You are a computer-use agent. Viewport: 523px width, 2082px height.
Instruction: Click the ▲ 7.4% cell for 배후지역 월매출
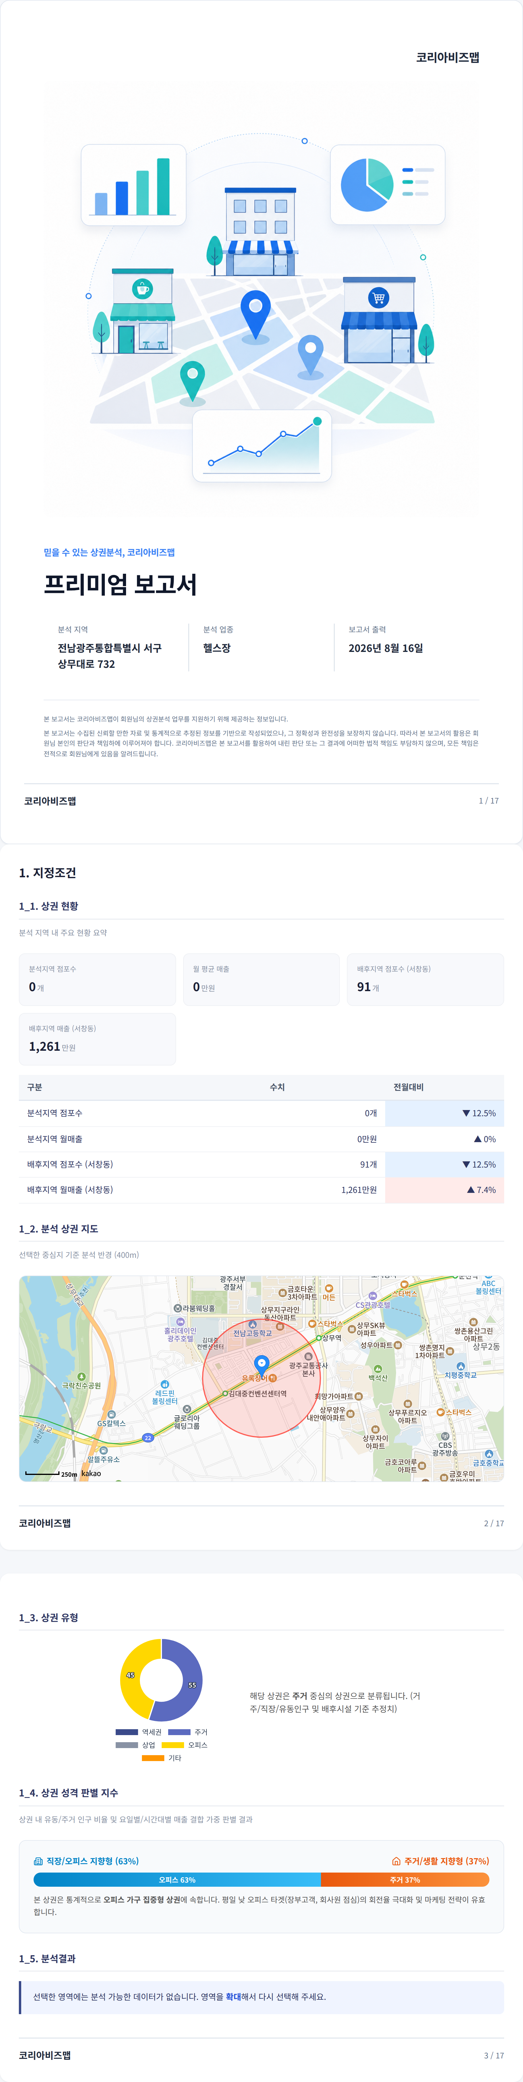445,1190
